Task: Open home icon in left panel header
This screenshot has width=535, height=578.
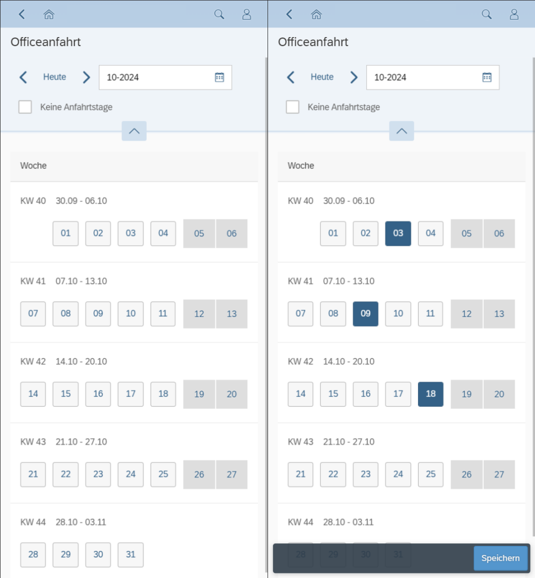Action: point(49,15)
